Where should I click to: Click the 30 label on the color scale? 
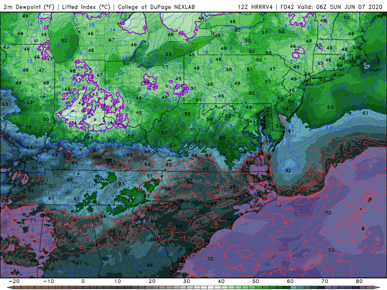pos(187,281)
